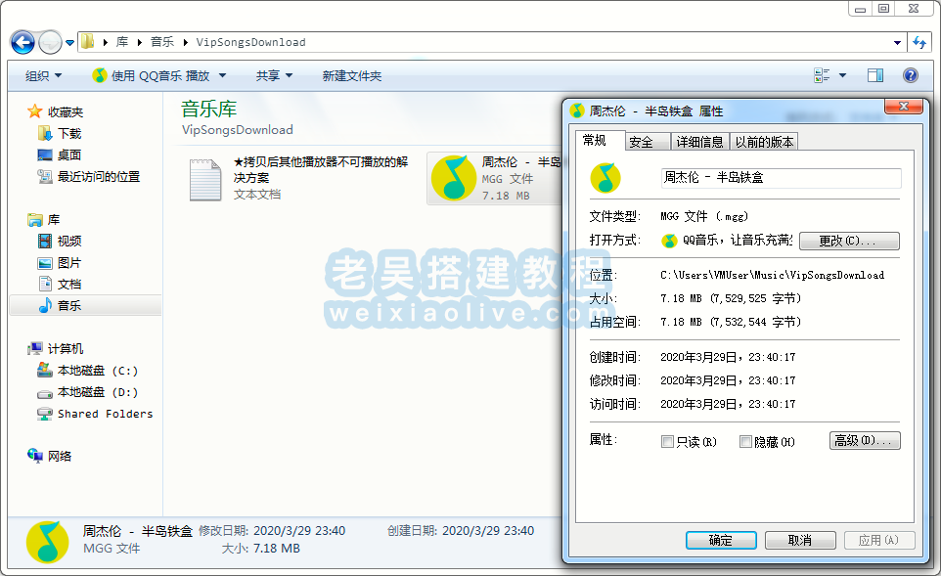Viewport: 941px width, 576px height.
Task: Open Explorer help question mark icon
Action: click(x=911, y=75)
